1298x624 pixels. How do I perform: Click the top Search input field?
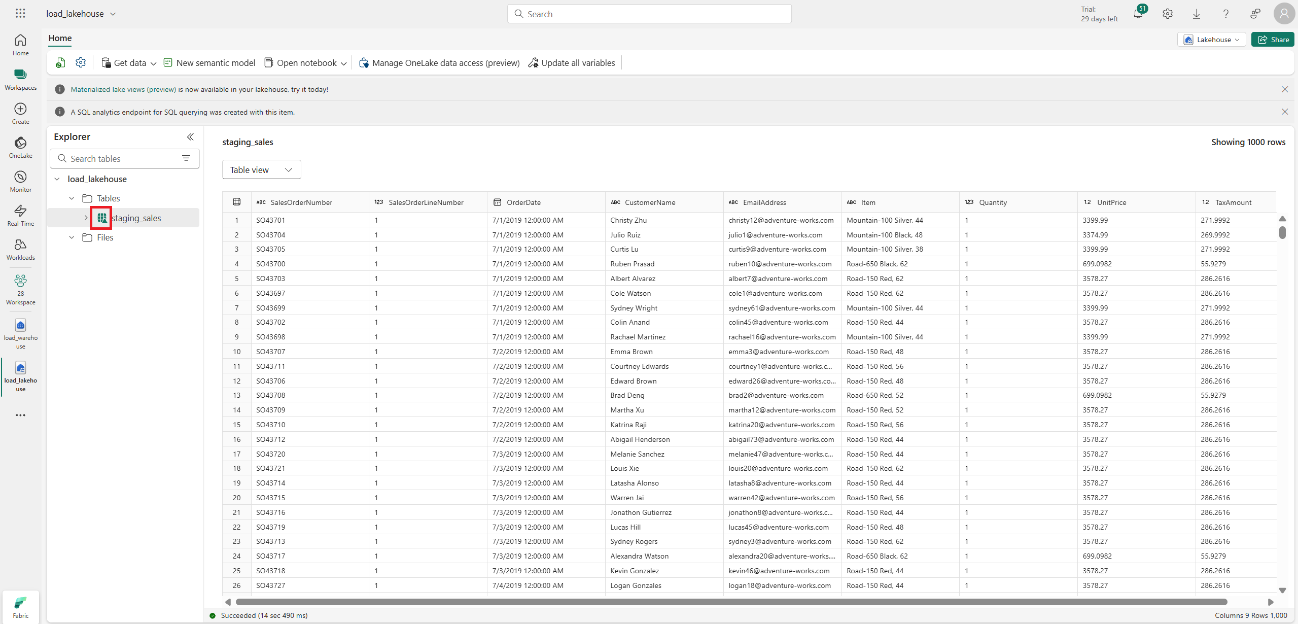click(649, 14)
